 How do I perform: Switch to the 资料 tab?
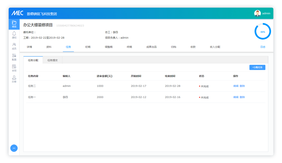49,47
